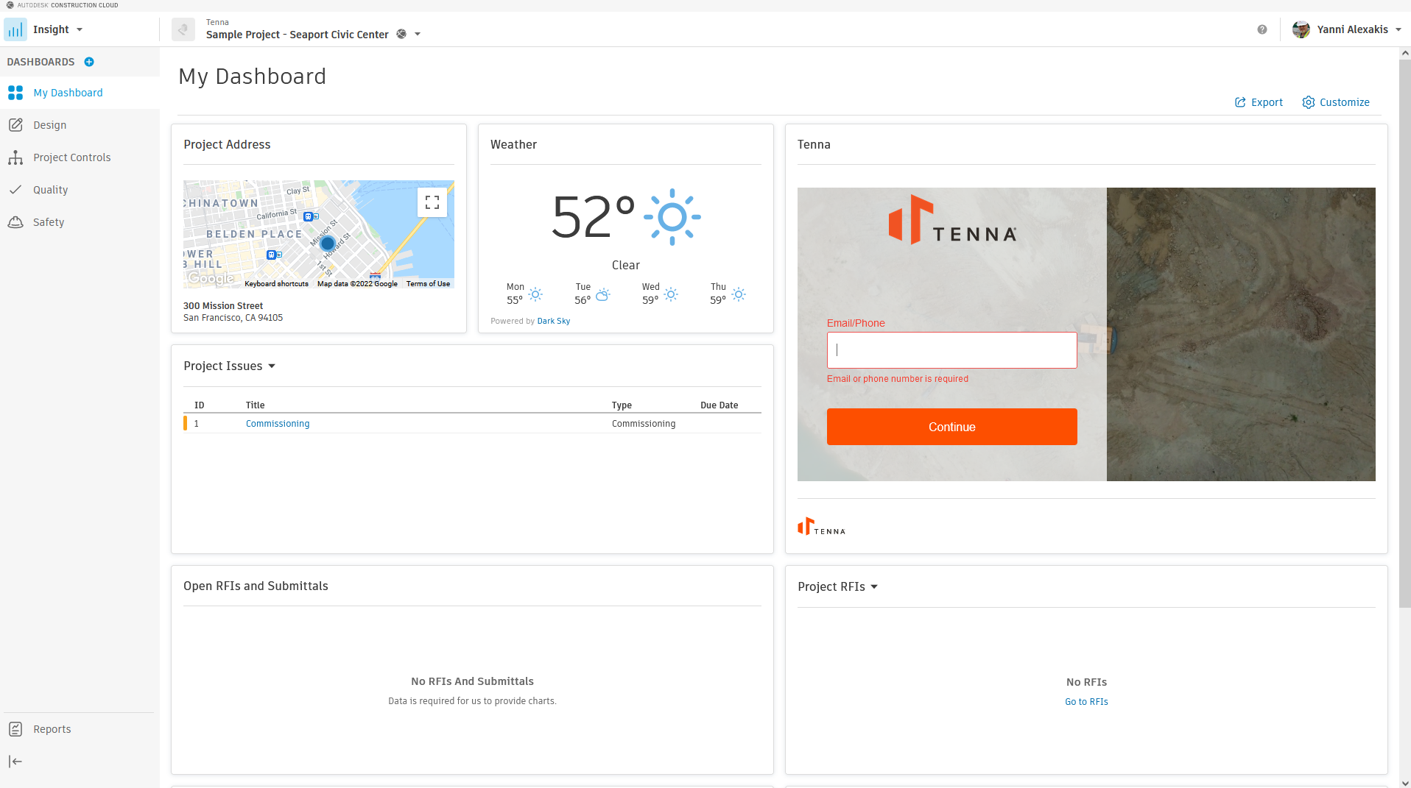Click the orange Continue button

pos(951,427)
